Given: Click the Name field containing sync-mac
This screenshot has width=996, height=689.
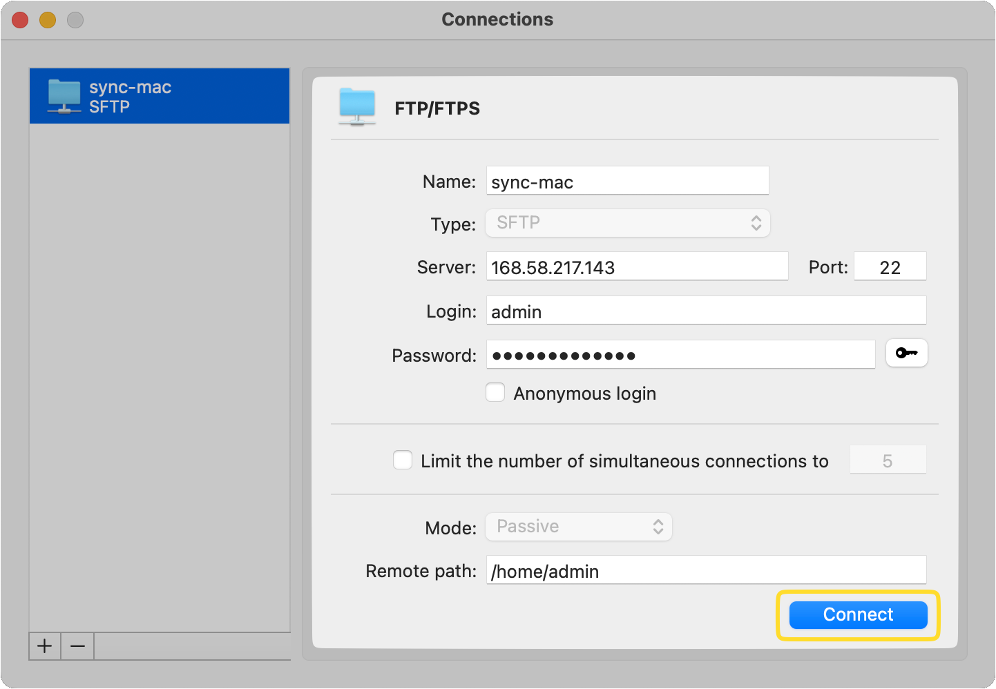Looking at the screenshot, I should click(x=627, y=180).
